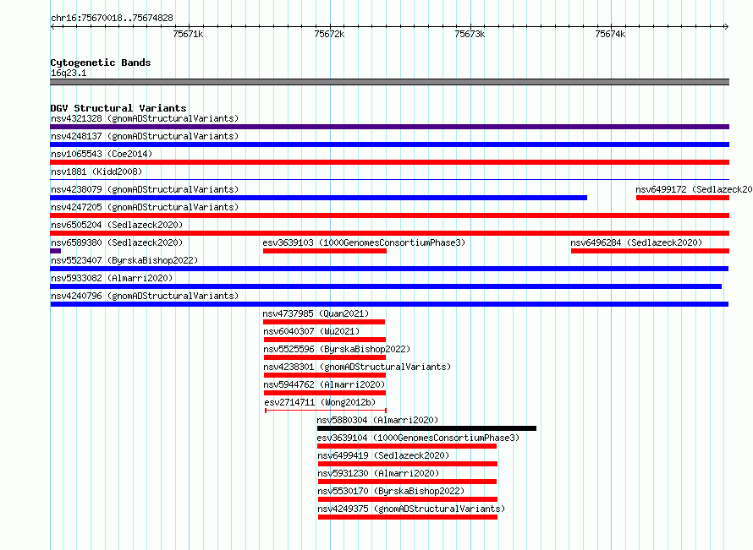
Task: Select the red nsv6499172 variant bar
Action: (x=683, y=198)
